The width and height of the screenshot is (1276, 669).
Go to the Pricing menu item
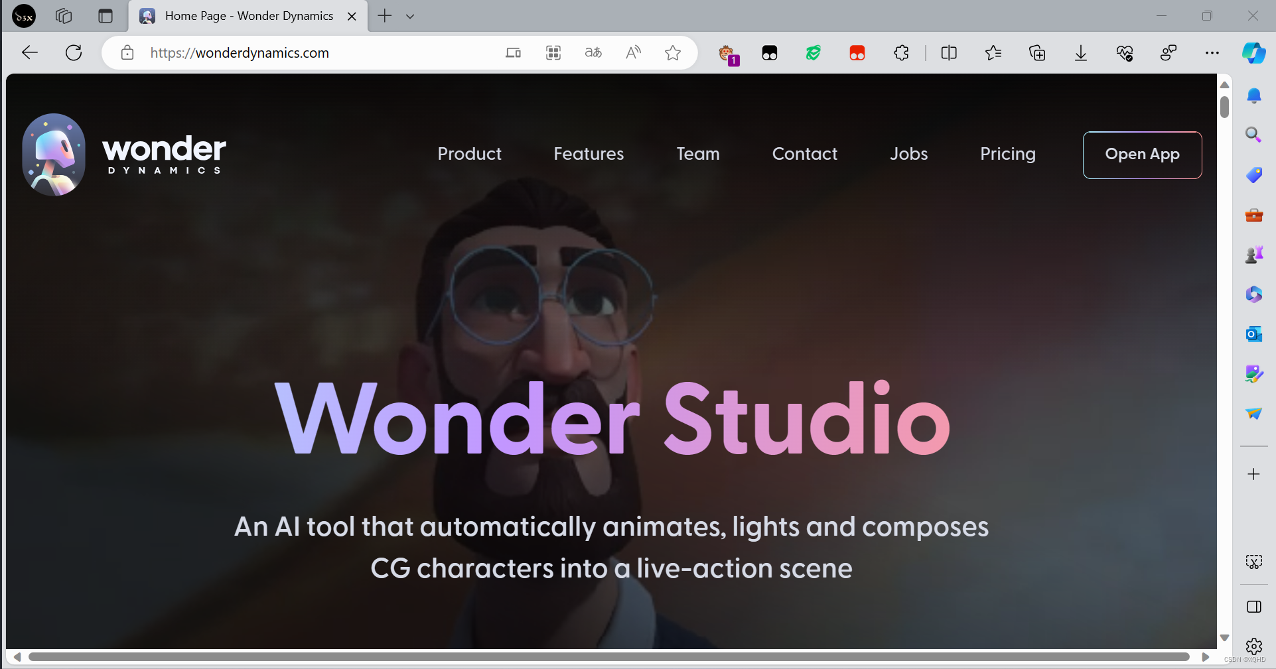click(x=1007, y=154)
